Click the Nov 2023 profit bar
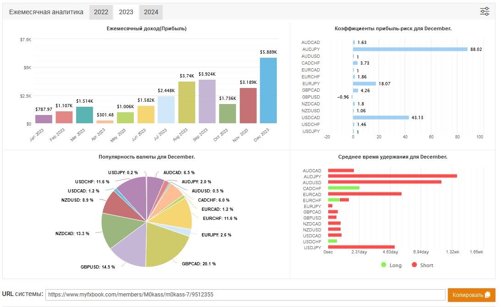 (248, 105)
